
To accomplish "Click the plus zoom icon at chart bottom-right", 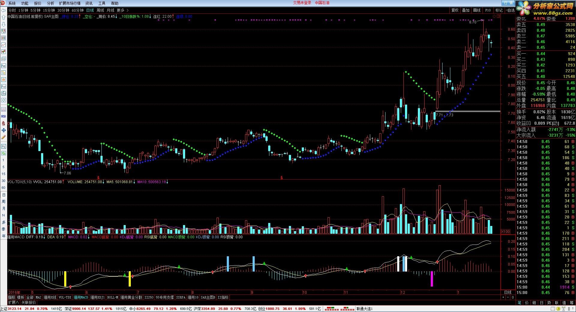I will 503,297.
